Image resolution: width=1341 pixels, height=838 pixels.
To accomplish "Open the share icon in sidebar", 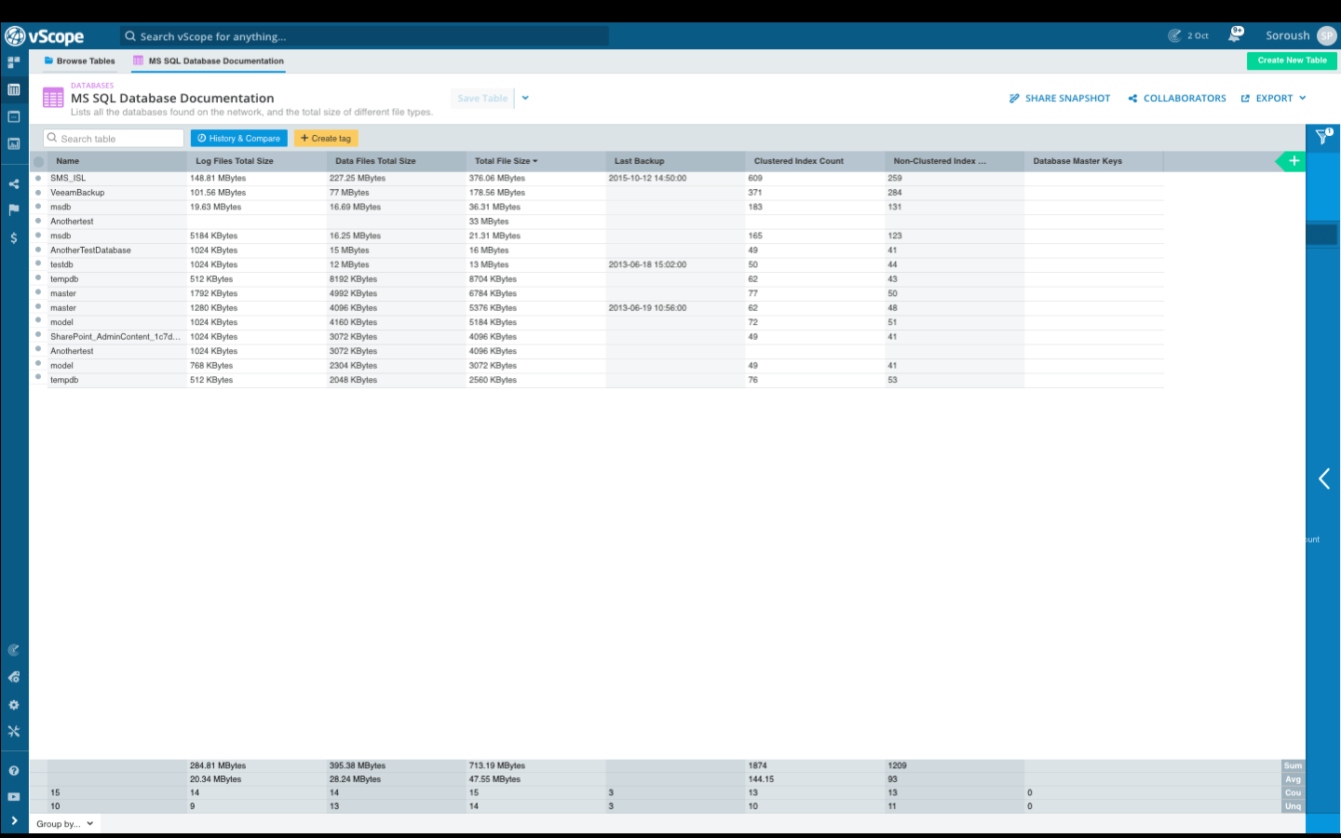I will [x=14, y=184].
